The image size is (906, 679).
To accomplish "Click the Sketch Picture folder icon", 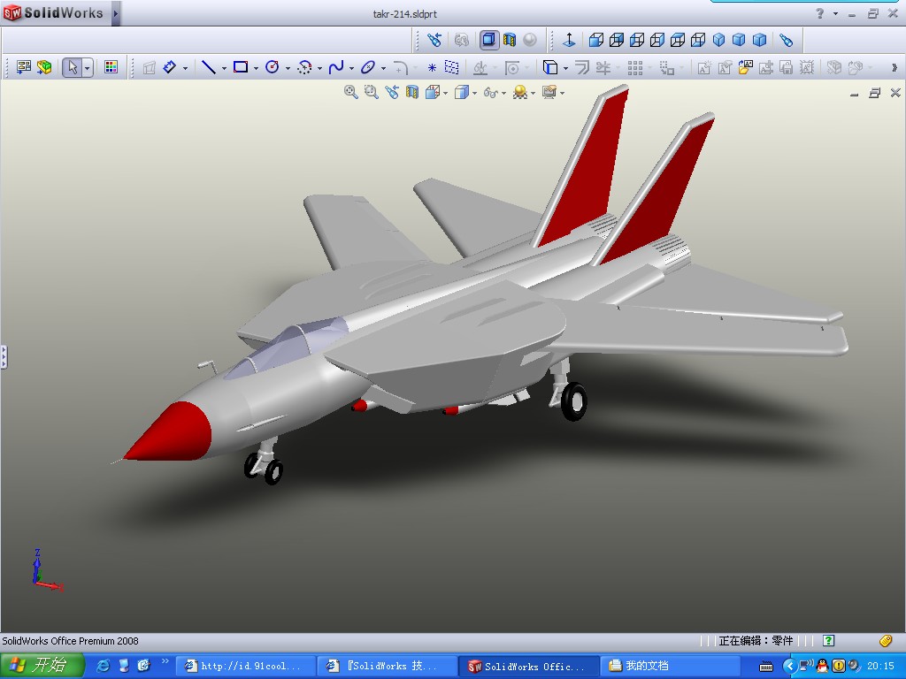I will pos(745,67).
